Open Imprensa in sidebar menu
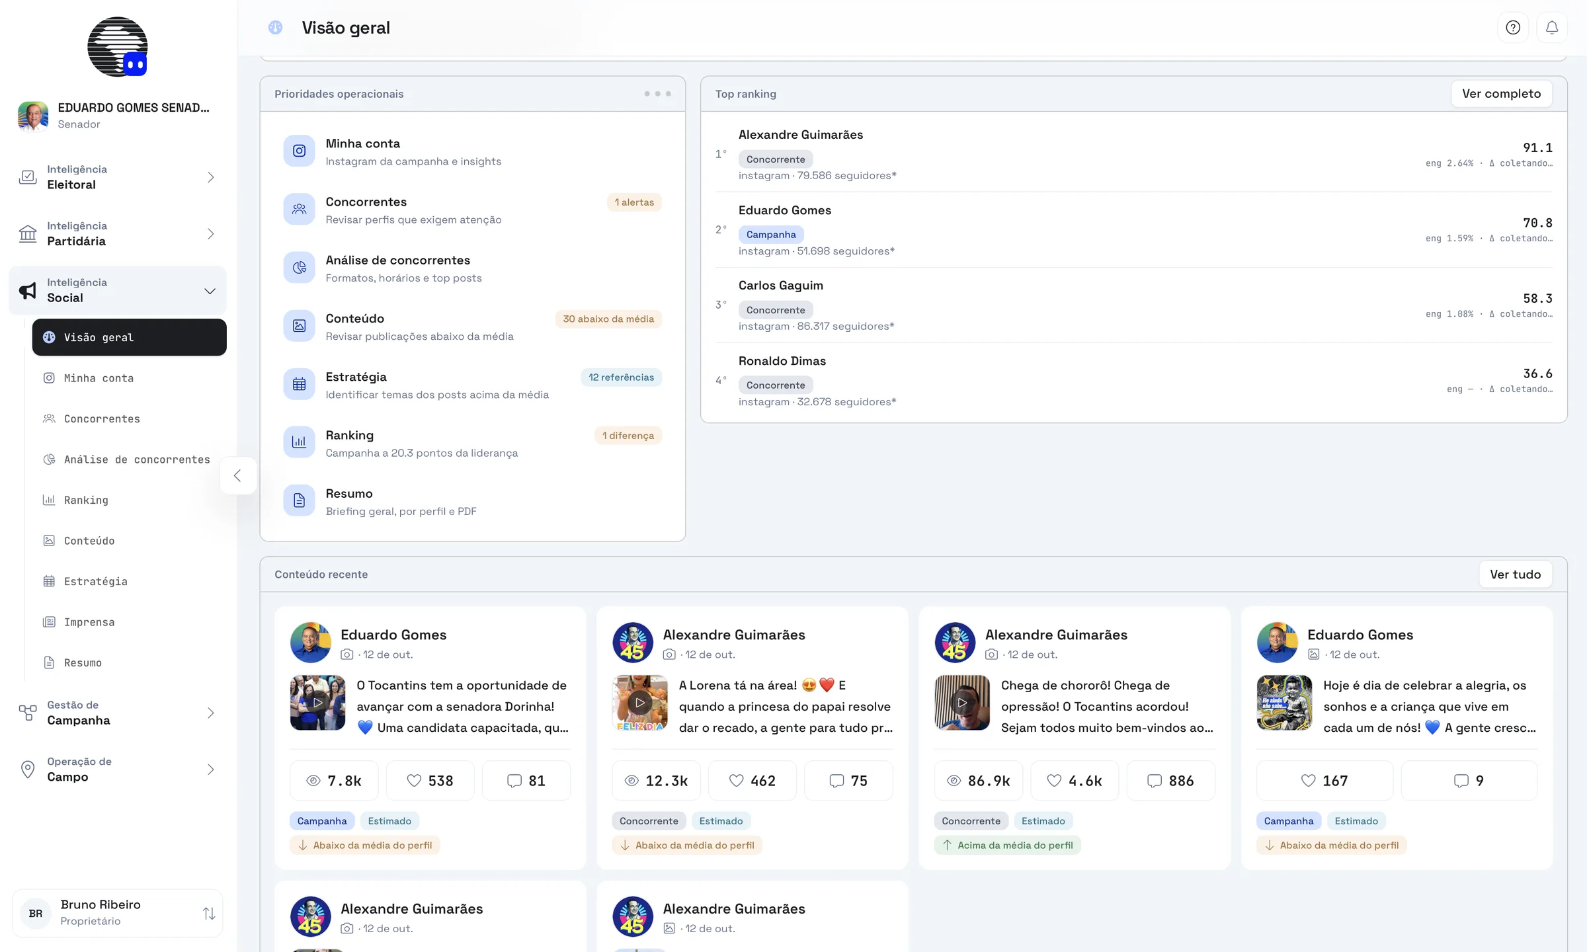The height and width of the screenshot is (952, 1587). point(129,622)
